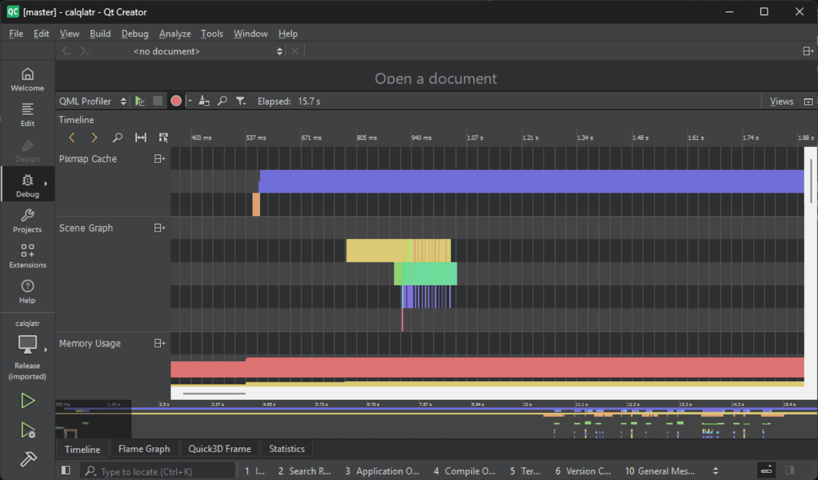Close the current document X button
Image resolution: width=818 pixels, height=480 pixels.
point(295,51)
